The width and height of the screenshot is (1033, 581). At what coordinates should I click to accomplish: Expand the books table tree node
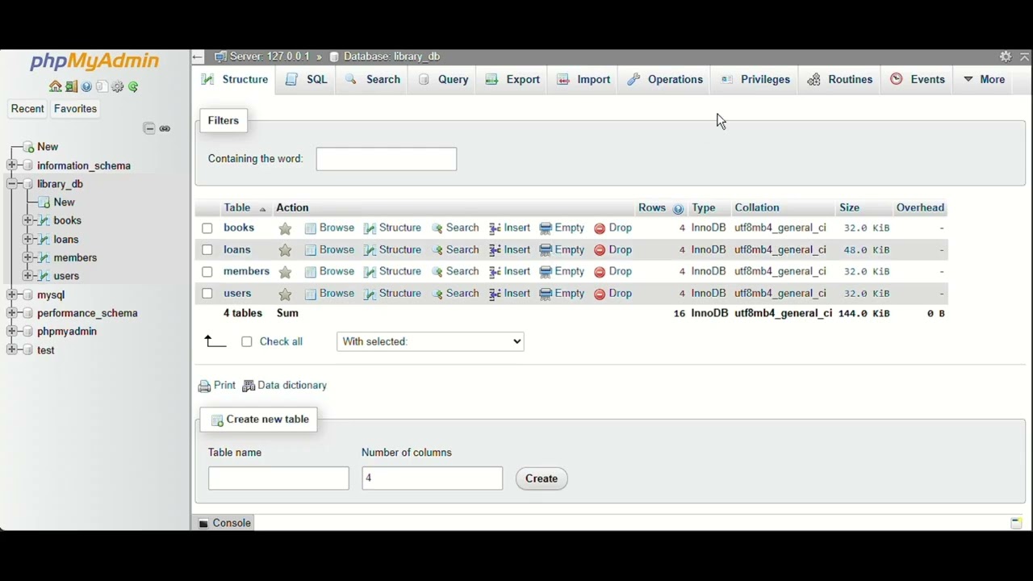(x=27, y=220)
